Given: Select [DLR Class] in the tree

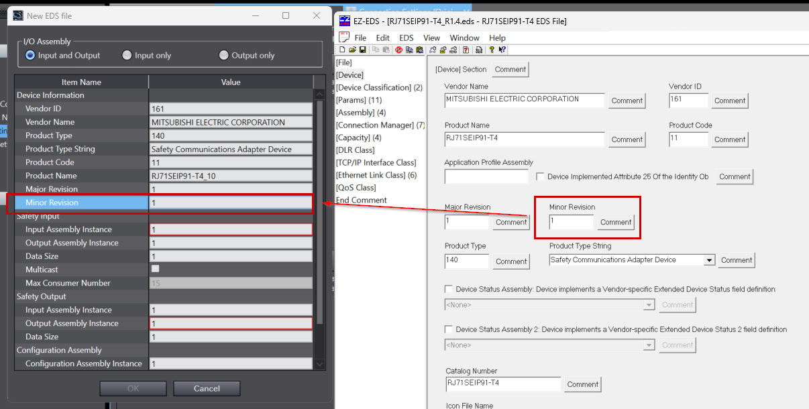Looking at the screenshot, I should point(355,150).
